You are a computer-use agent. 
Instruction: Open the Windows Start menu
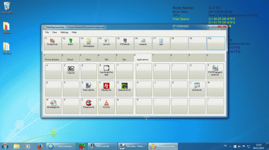coord(5,146)
